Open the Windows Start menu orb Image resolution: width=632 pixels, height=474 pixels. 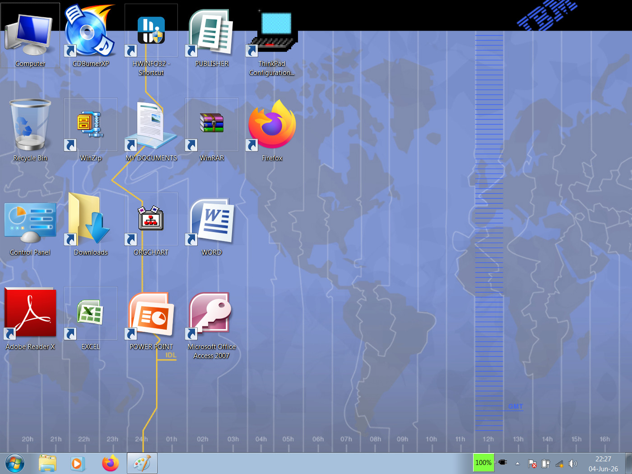pos(15,464)
